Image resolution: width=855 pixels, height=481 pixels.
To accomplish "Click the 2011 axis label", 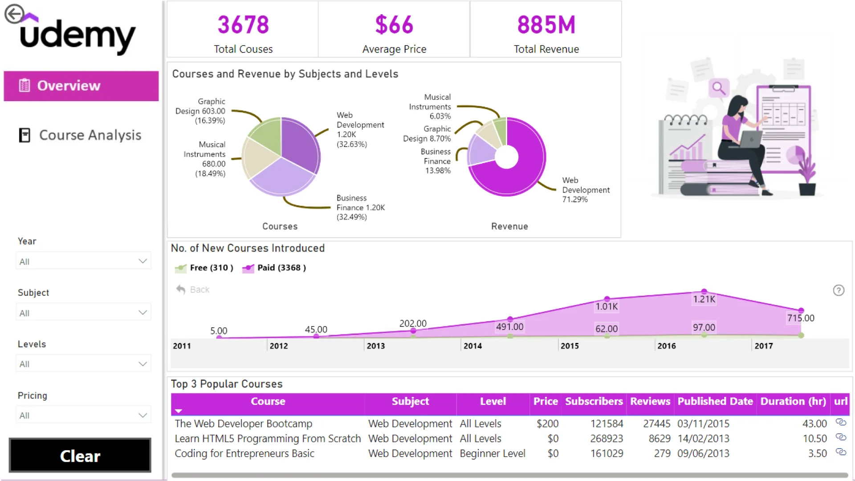I will pos(182,346).
